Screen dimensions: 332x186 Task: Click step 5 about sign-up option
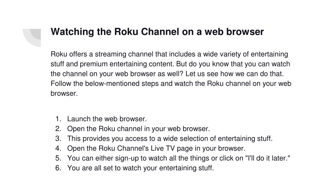(179, 158)
